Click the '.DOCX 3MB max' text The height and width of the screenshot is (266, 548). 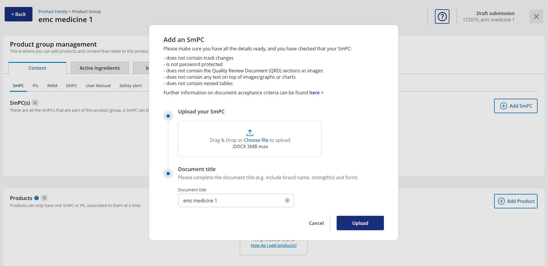(x=250, y=146)
